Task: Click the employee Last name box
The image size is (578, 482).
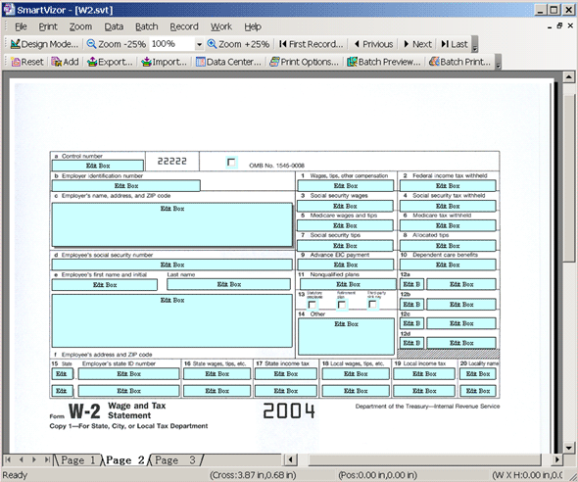Action: pos(228,284)
